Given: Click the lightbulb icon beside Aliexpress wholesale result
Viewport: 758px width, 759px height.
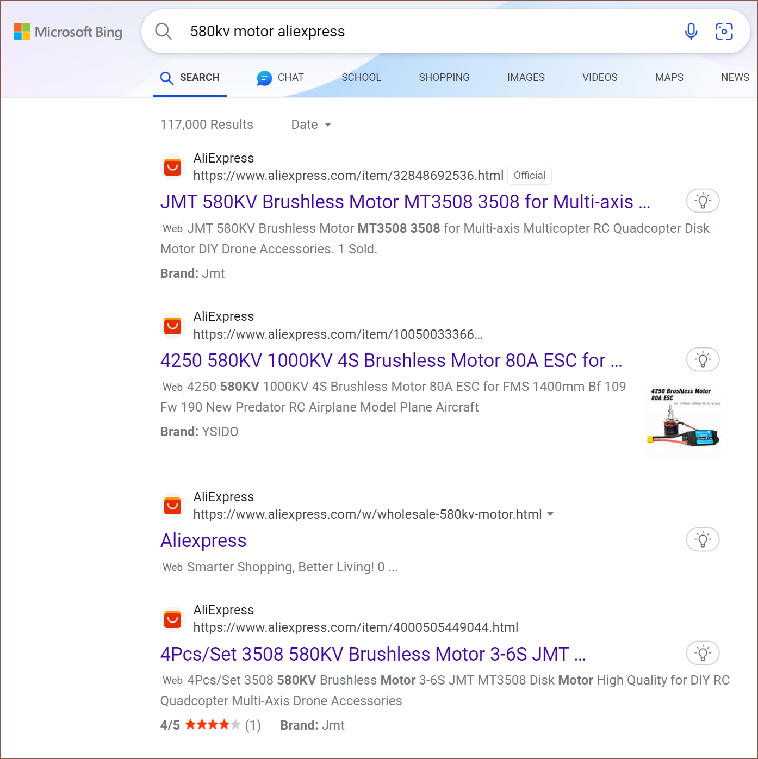Looking at the screenshot, I should click(703, 540).
